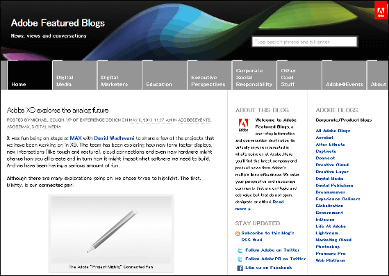Open the Experience Delivers blog link
Screen dimensions: 389x276
[338, 199]
